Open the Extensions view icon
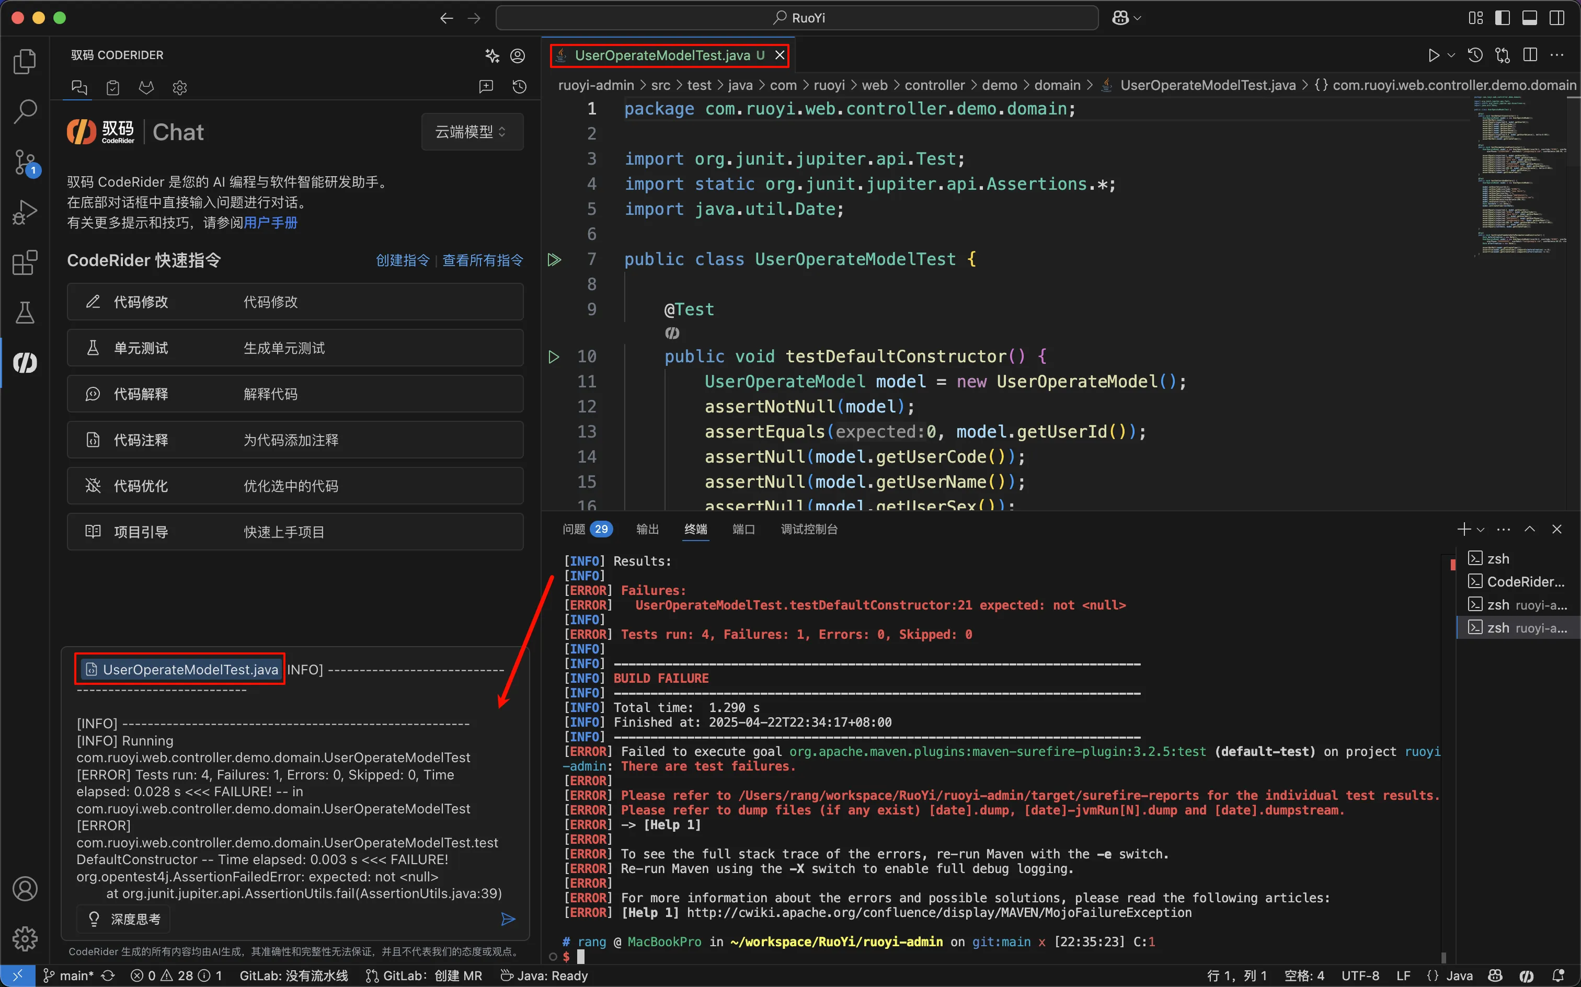This screenshot has height=987, width=1581. point(25,263)
